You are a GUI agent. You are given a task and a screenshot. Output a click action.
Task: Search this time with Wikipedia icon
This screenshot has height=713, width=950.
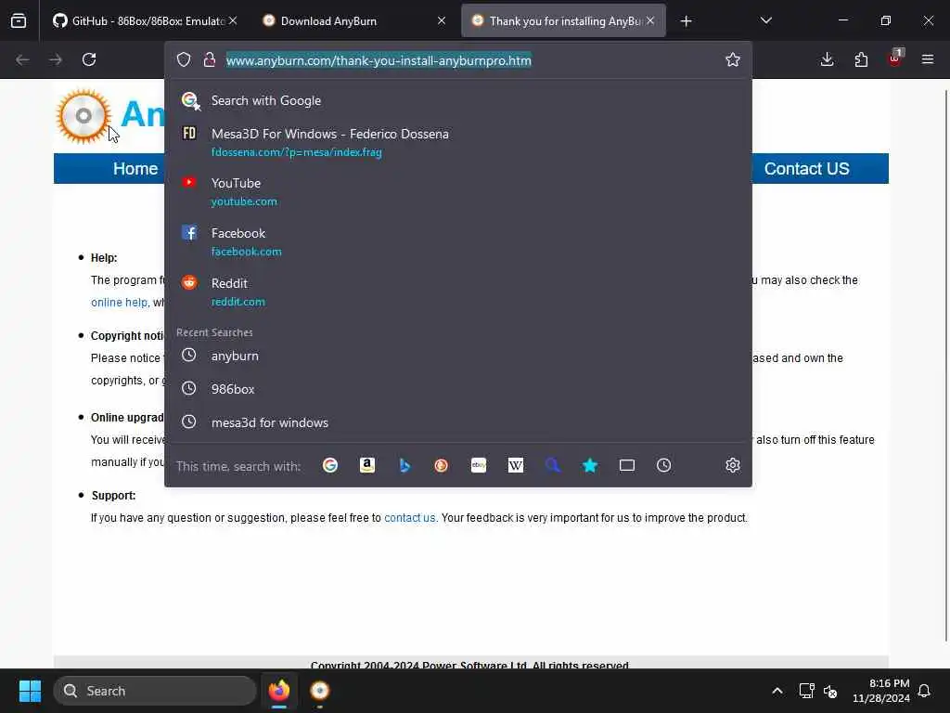[x=516, y=465]
